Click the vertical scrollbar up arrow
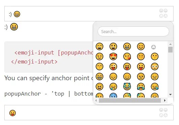 (x=170, y=44)
